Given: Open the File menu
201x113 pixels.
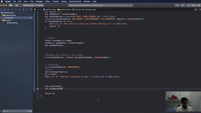Looking at the screenshot, I should tap(14, 1).
